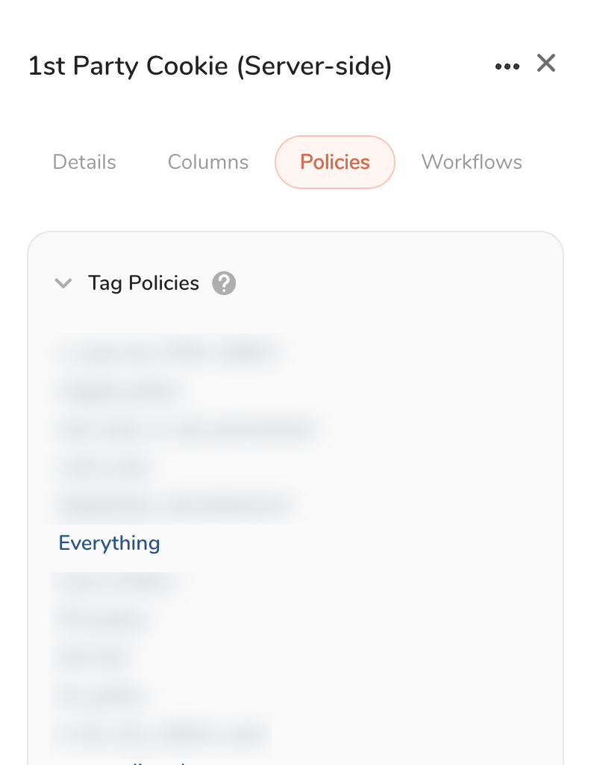The image size is (591, 765).
Task: Click the 1st Party Cookie (Server-side) title
Action: tap(210, 66)
